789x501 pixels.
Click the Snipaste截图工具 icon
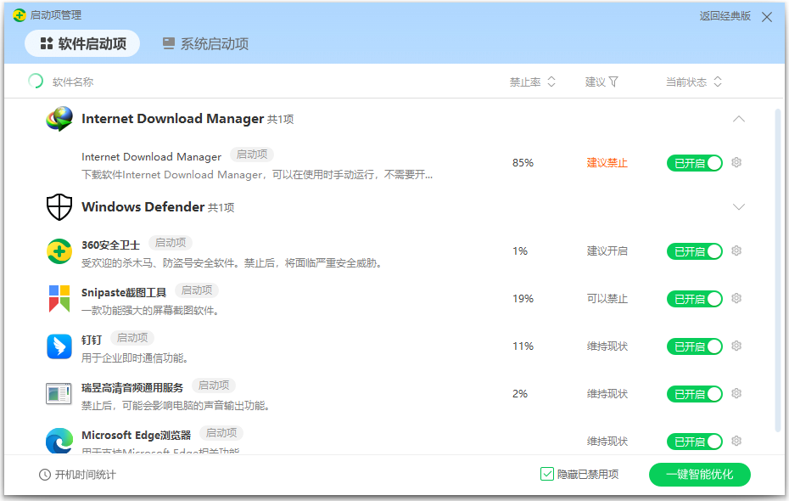(x=59, y=298)
